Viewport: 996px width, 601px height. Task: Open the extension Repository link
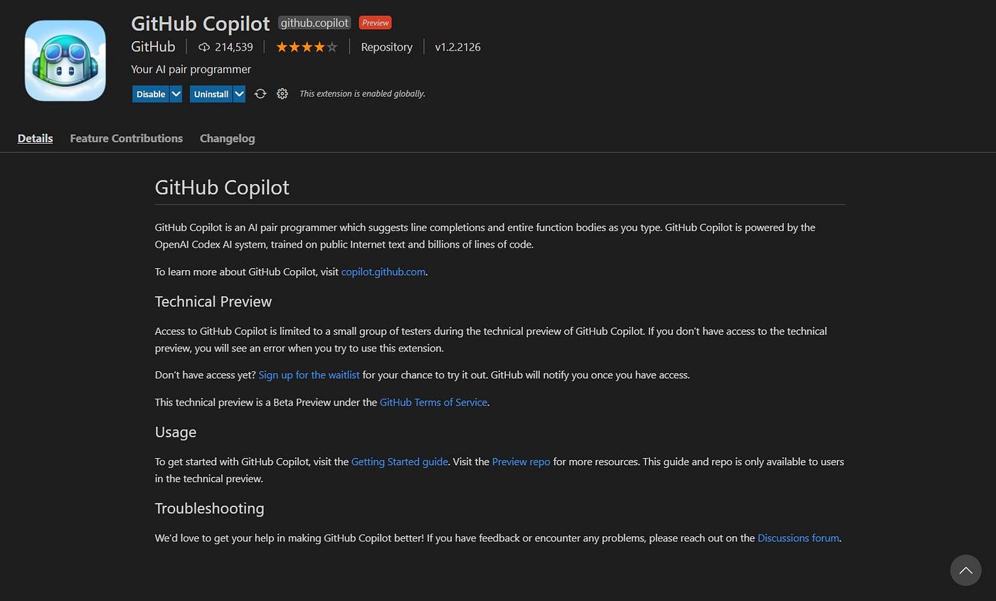coord(386,46)
